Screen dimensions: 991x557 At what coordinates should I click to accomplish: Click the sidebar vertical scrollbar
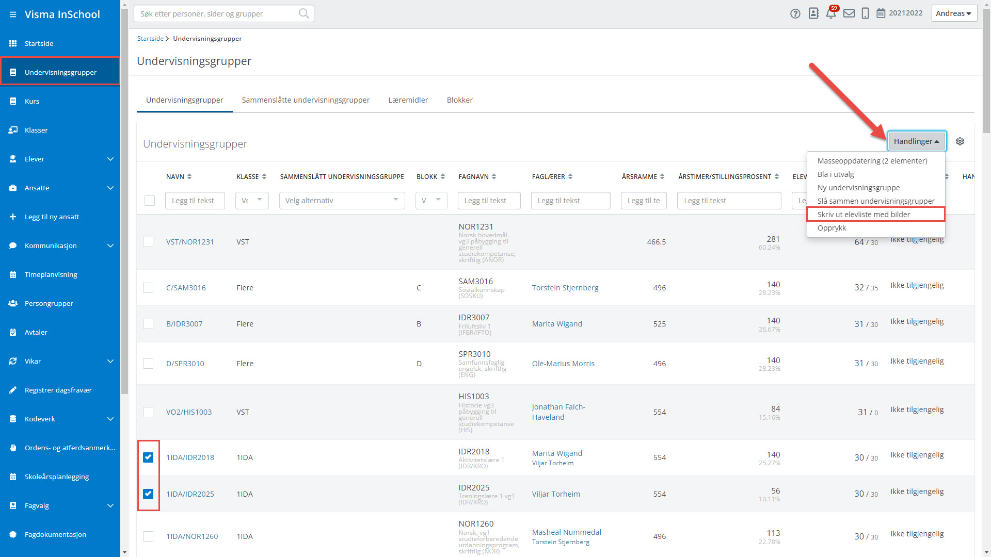[x=124, y=201]
